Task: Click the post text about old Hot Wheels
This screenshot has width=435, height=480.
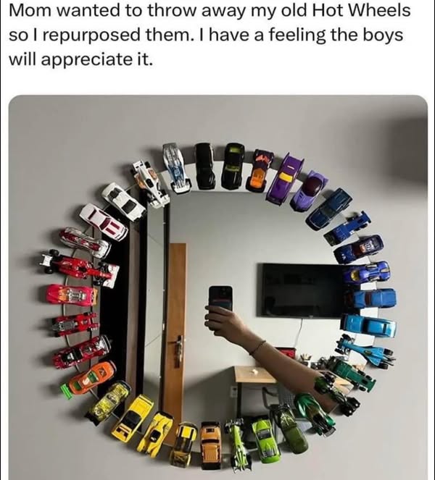Action: click(x=210, y=35)
